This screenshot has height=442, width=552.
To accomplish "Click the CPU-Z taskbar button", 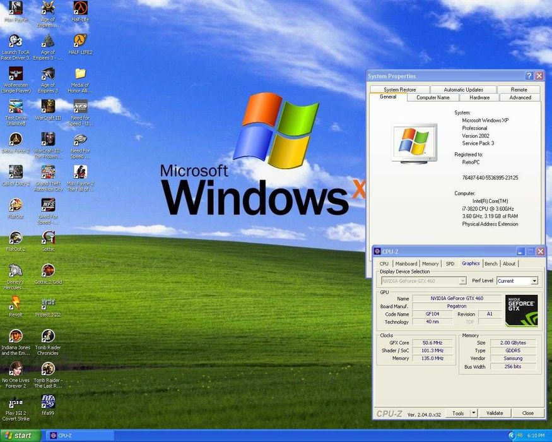I will click(x=80, y=436).
